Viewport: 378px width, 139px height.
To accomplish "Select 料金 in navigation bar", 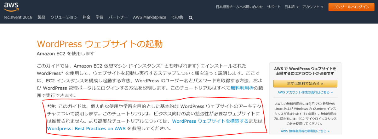I will pos(87,17).
